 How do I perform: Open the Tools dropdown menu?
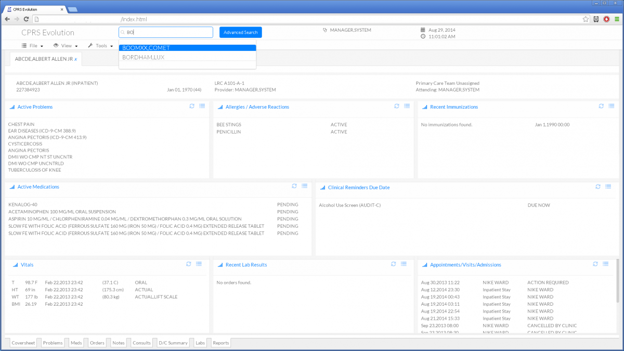click(x=100, y=46)
